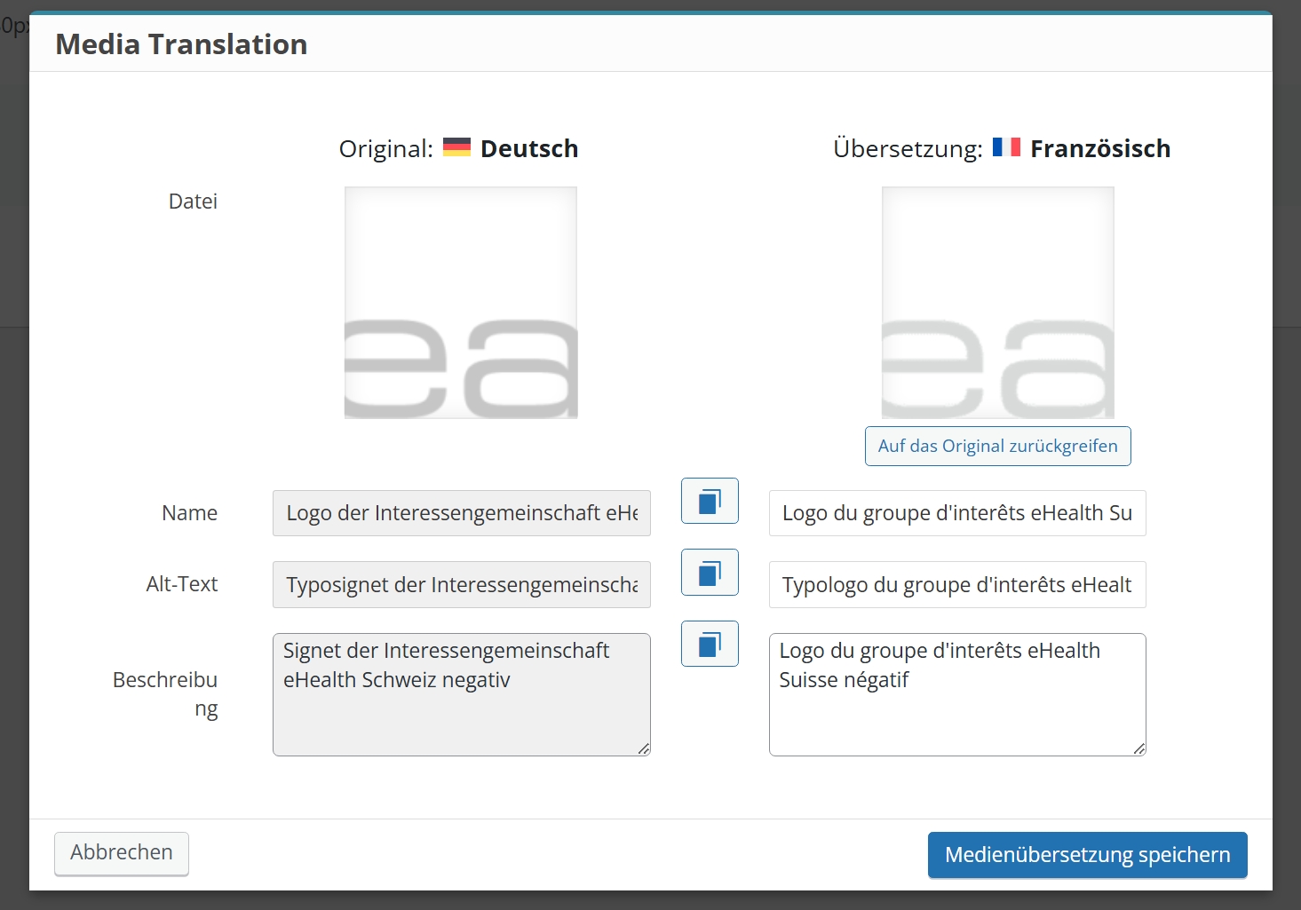The width and height of the screenshot is (1301, 910).
Task: Click the 'Alt-Text' row label
Action: (182, 584)
